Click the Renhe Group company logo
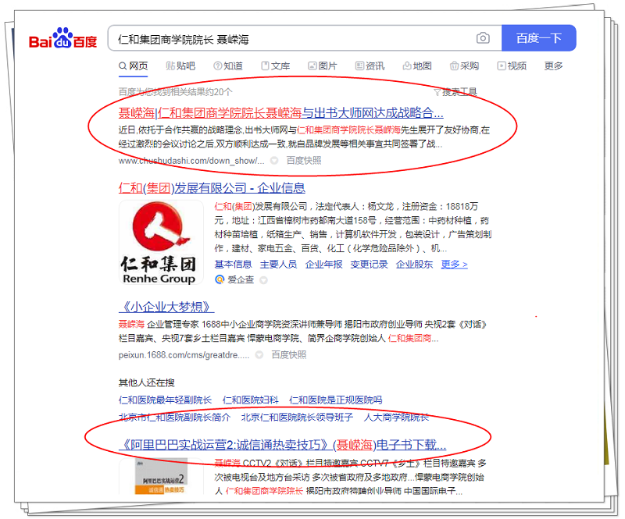This screenshot has width=625, height=519. tap(158, 244)
